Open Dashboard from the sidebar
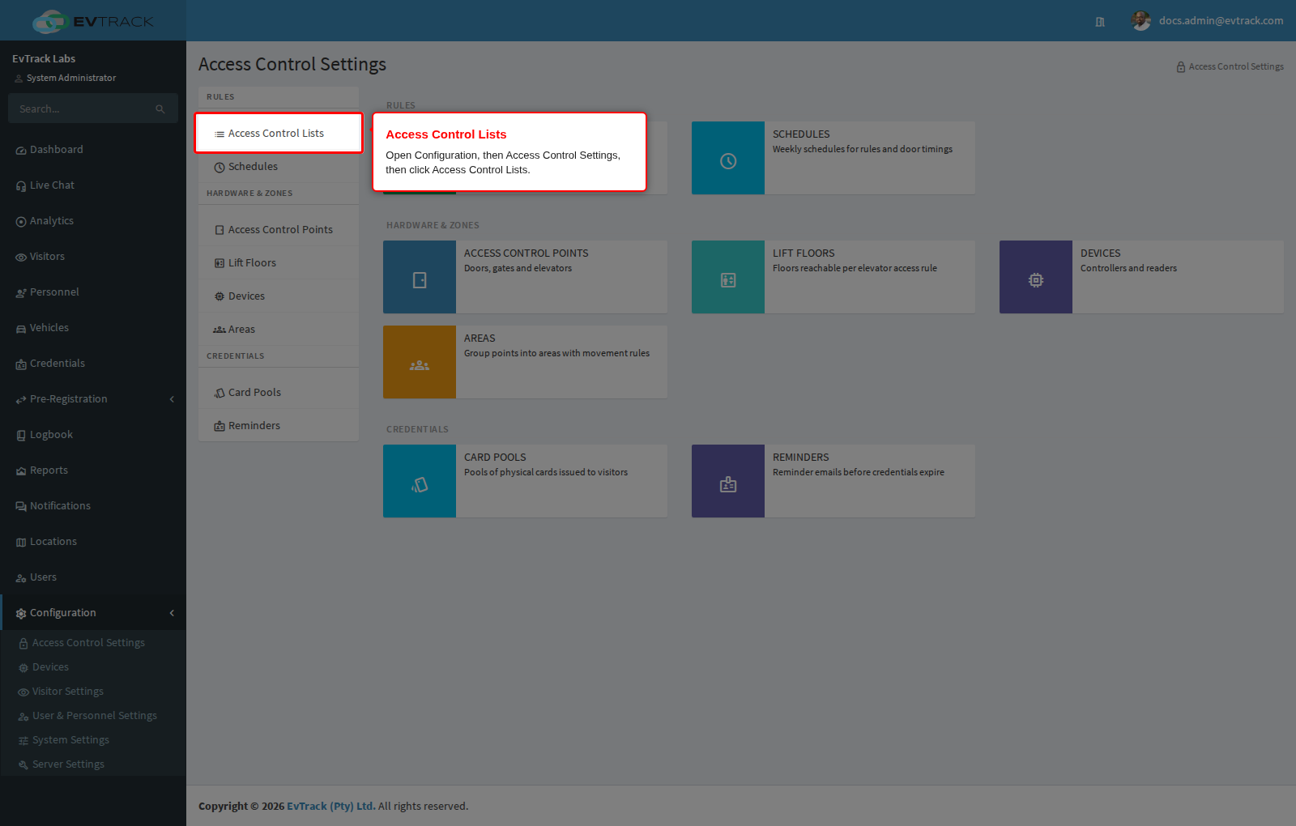 coord(93,150)
